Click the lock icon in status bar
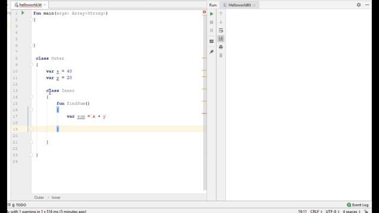This screenshot has width=379, height=213. click(366, 212)
